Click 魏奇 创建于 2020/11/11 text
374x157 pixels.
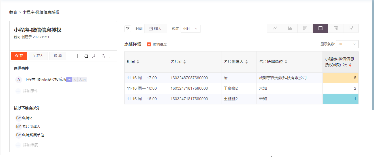[32, 37]
